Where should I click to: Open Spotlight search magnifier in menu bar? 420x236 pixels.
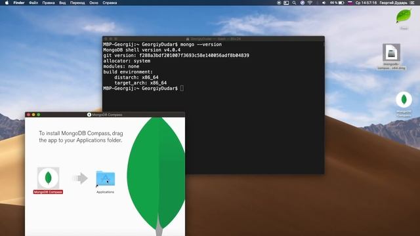coord(294,3)
